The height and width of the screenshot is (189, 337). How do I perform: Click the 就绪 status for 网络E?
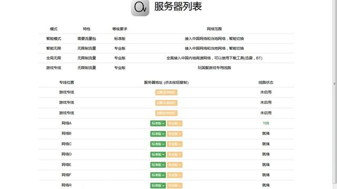(266, 164)
